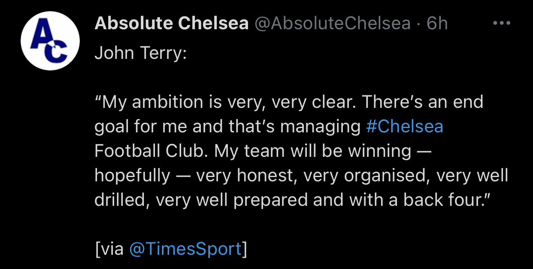Open the tweet's three-dot more options menu
Screen dimensions: 533x269
point(502,23)
